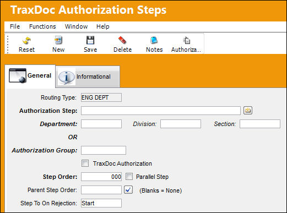
Task: Click into the Division field
Action: [x=181, y=124]
